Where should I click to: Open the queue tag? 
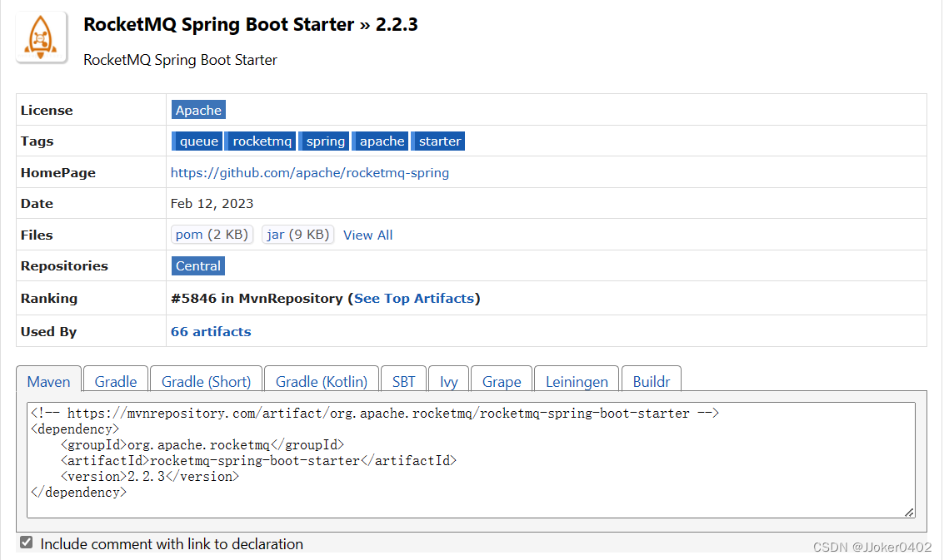(198, 141)
